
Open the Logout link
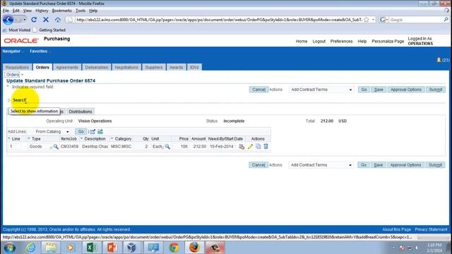tap(319, 42)
